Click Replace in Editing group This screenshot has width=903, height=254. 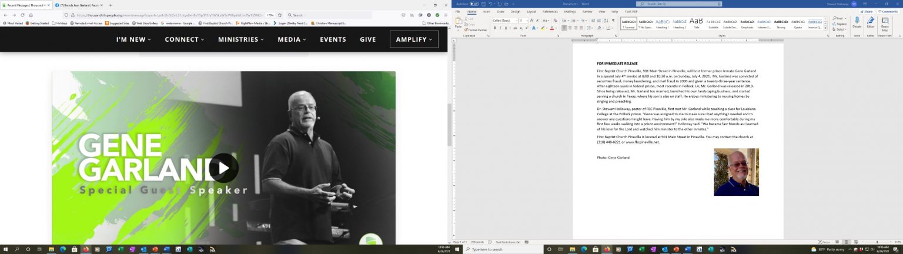tap(840, 24)
